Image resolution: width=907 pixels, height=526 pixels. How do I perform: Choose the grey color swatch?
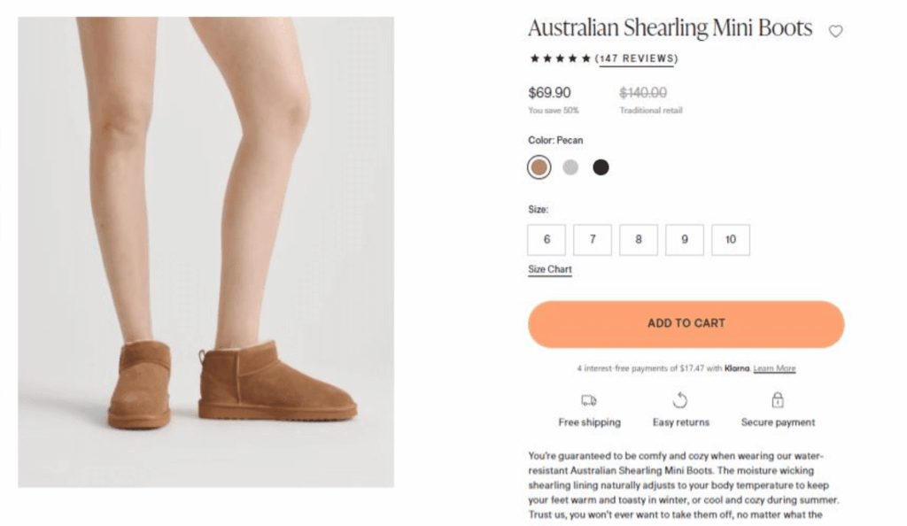tap(570, 167)
